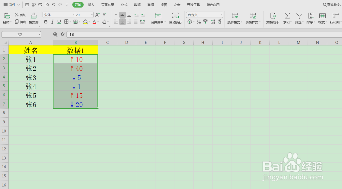Click the fill color swatch bucket
This screenshot has width=342, height=189.
pos(85,22)
